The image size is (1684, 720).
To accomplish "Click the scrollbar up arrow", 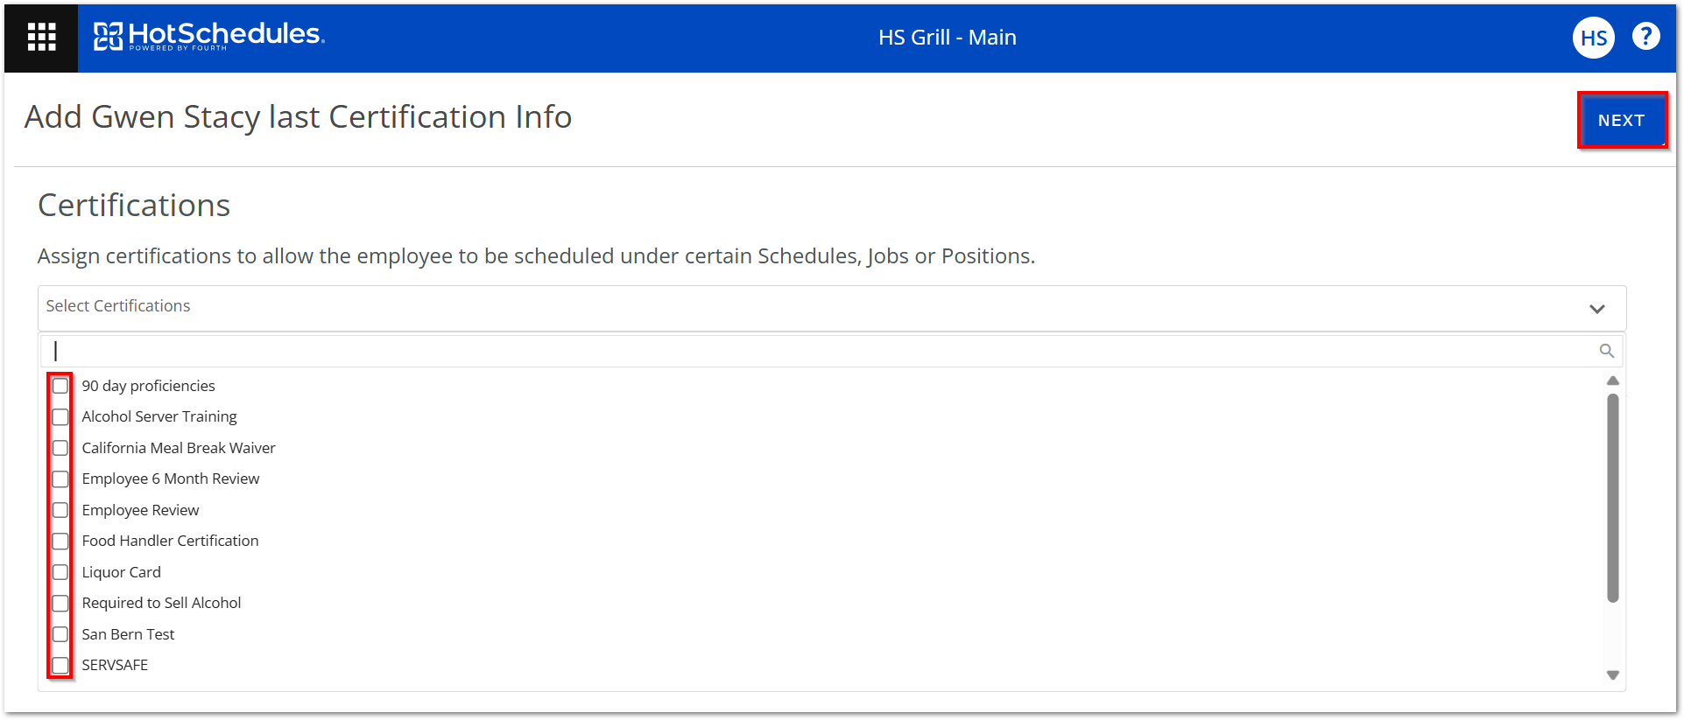I will [x=1612, y=381].
